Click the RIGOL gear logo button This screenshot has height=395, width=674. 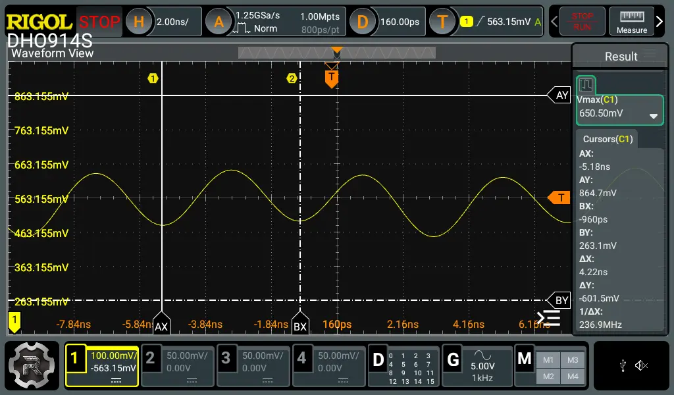32,365
